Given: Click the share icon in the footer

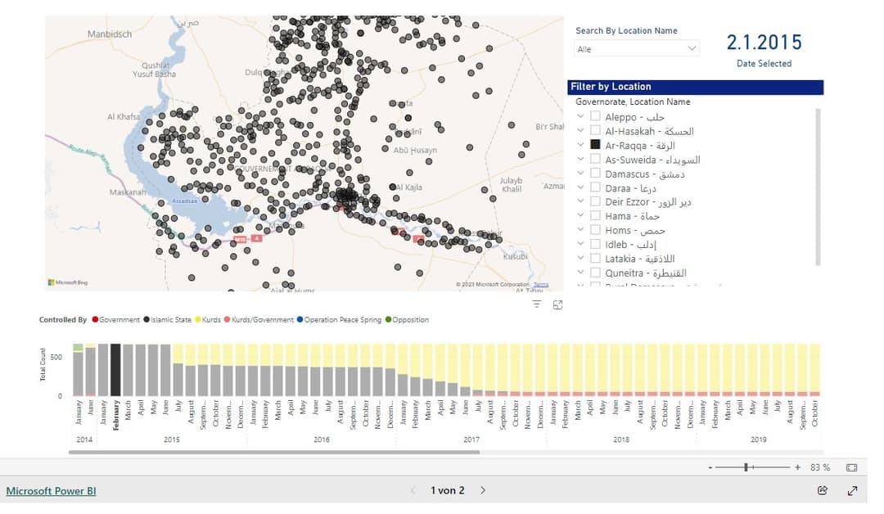Looking at the screenshot, I should tap(823, 490).
